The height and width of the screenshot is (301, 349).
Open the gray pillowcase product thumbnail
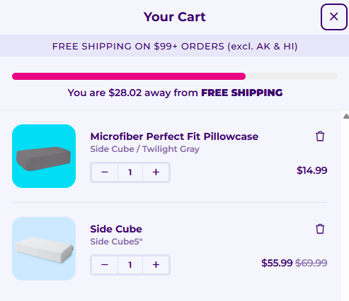pyautogui.click(x=44, y=156)
